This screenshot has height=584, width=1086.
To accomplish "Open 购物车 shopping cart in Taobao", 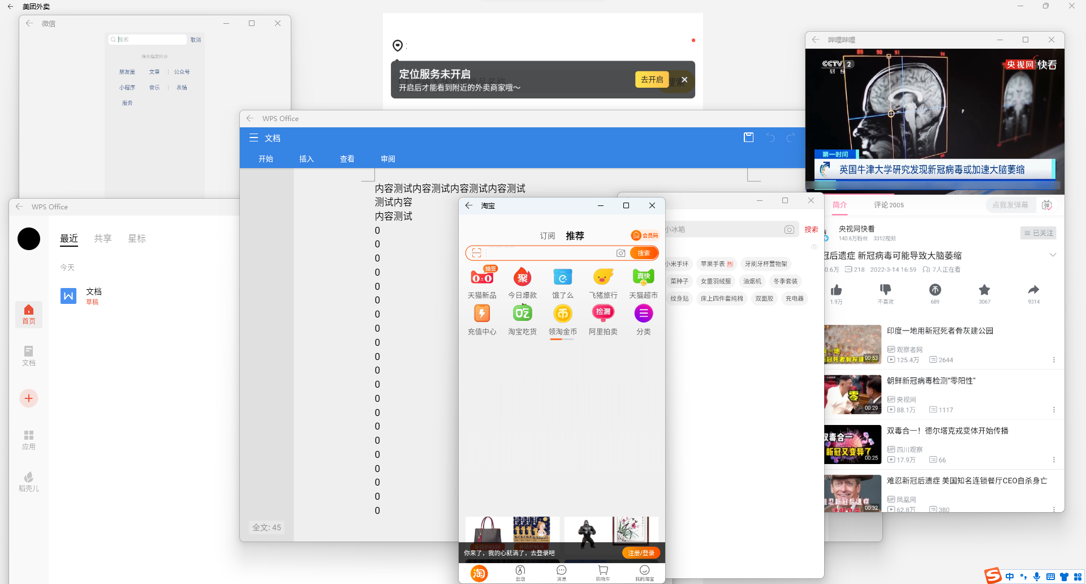I will (x=603, y=572).
